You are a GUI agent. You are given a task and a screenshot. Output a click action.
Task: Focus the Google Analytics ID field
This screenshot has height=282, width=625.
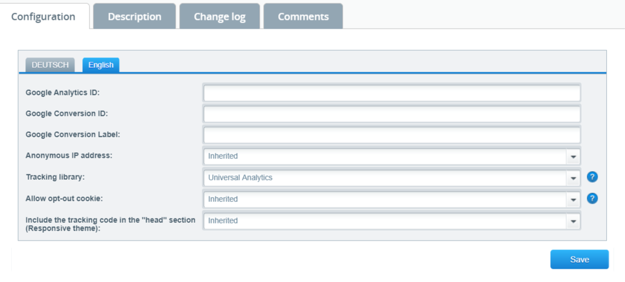pos(392,93)
